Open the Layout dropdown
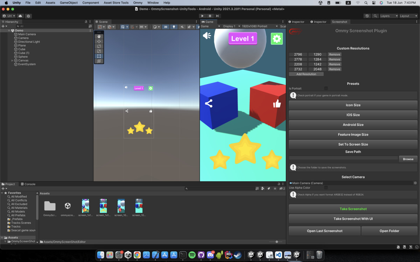Viewport: 420px width, 262px height. 408,16
